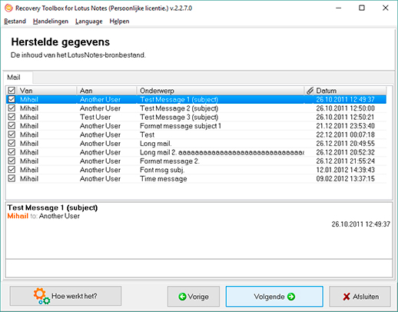
Task: Toggle checkbox for the Long mail. row
Action: tap(12, 143)
